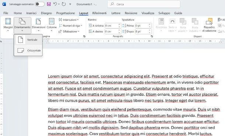Switch to the Sviluppo tab

pyautogui.click(x=164, y=13)
